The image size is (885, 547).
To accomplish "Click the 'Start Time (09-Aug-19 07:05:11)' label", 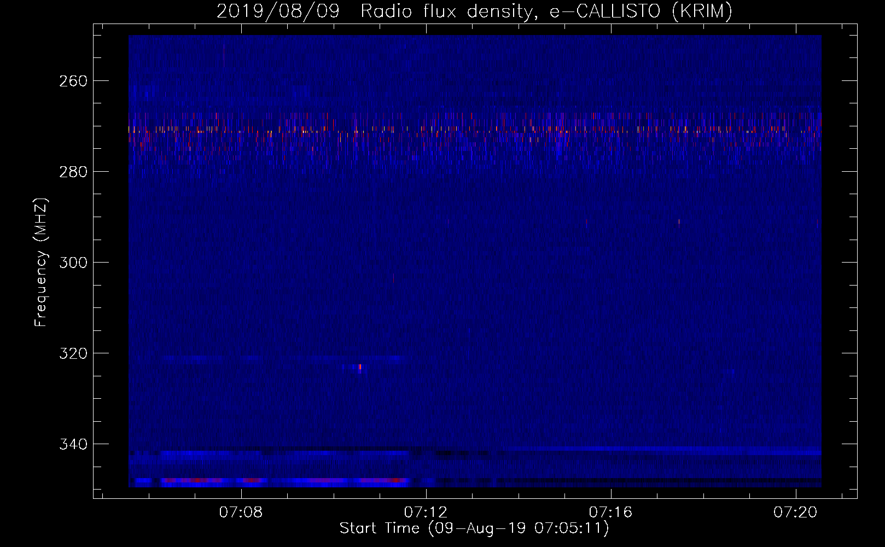I will coord(474,528).
